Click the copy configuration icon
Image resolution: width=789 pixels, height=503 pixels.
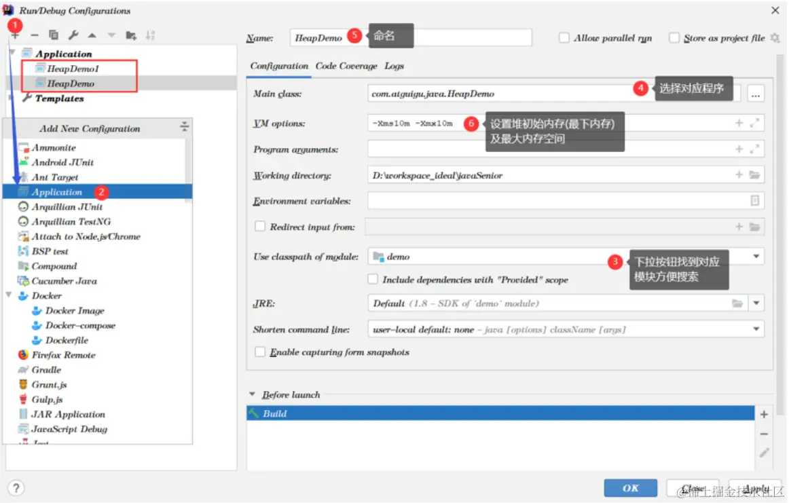(x=54, y=35)
